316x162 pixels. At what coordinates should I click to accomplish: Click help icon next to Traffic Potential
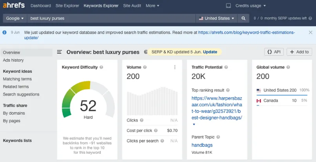(226, 67)
